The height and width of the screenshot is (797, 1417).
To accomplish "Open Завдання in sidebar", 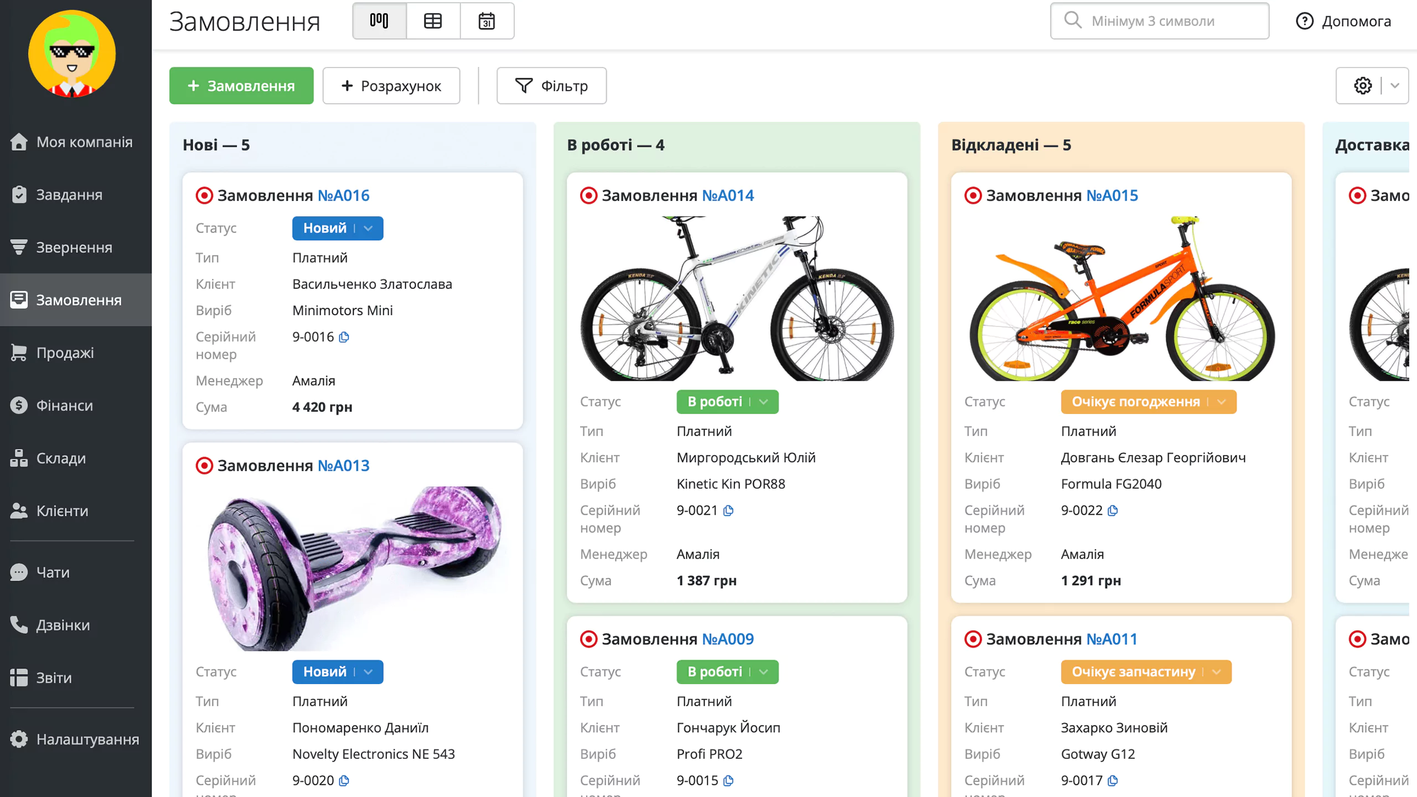I will coord(76,195).
